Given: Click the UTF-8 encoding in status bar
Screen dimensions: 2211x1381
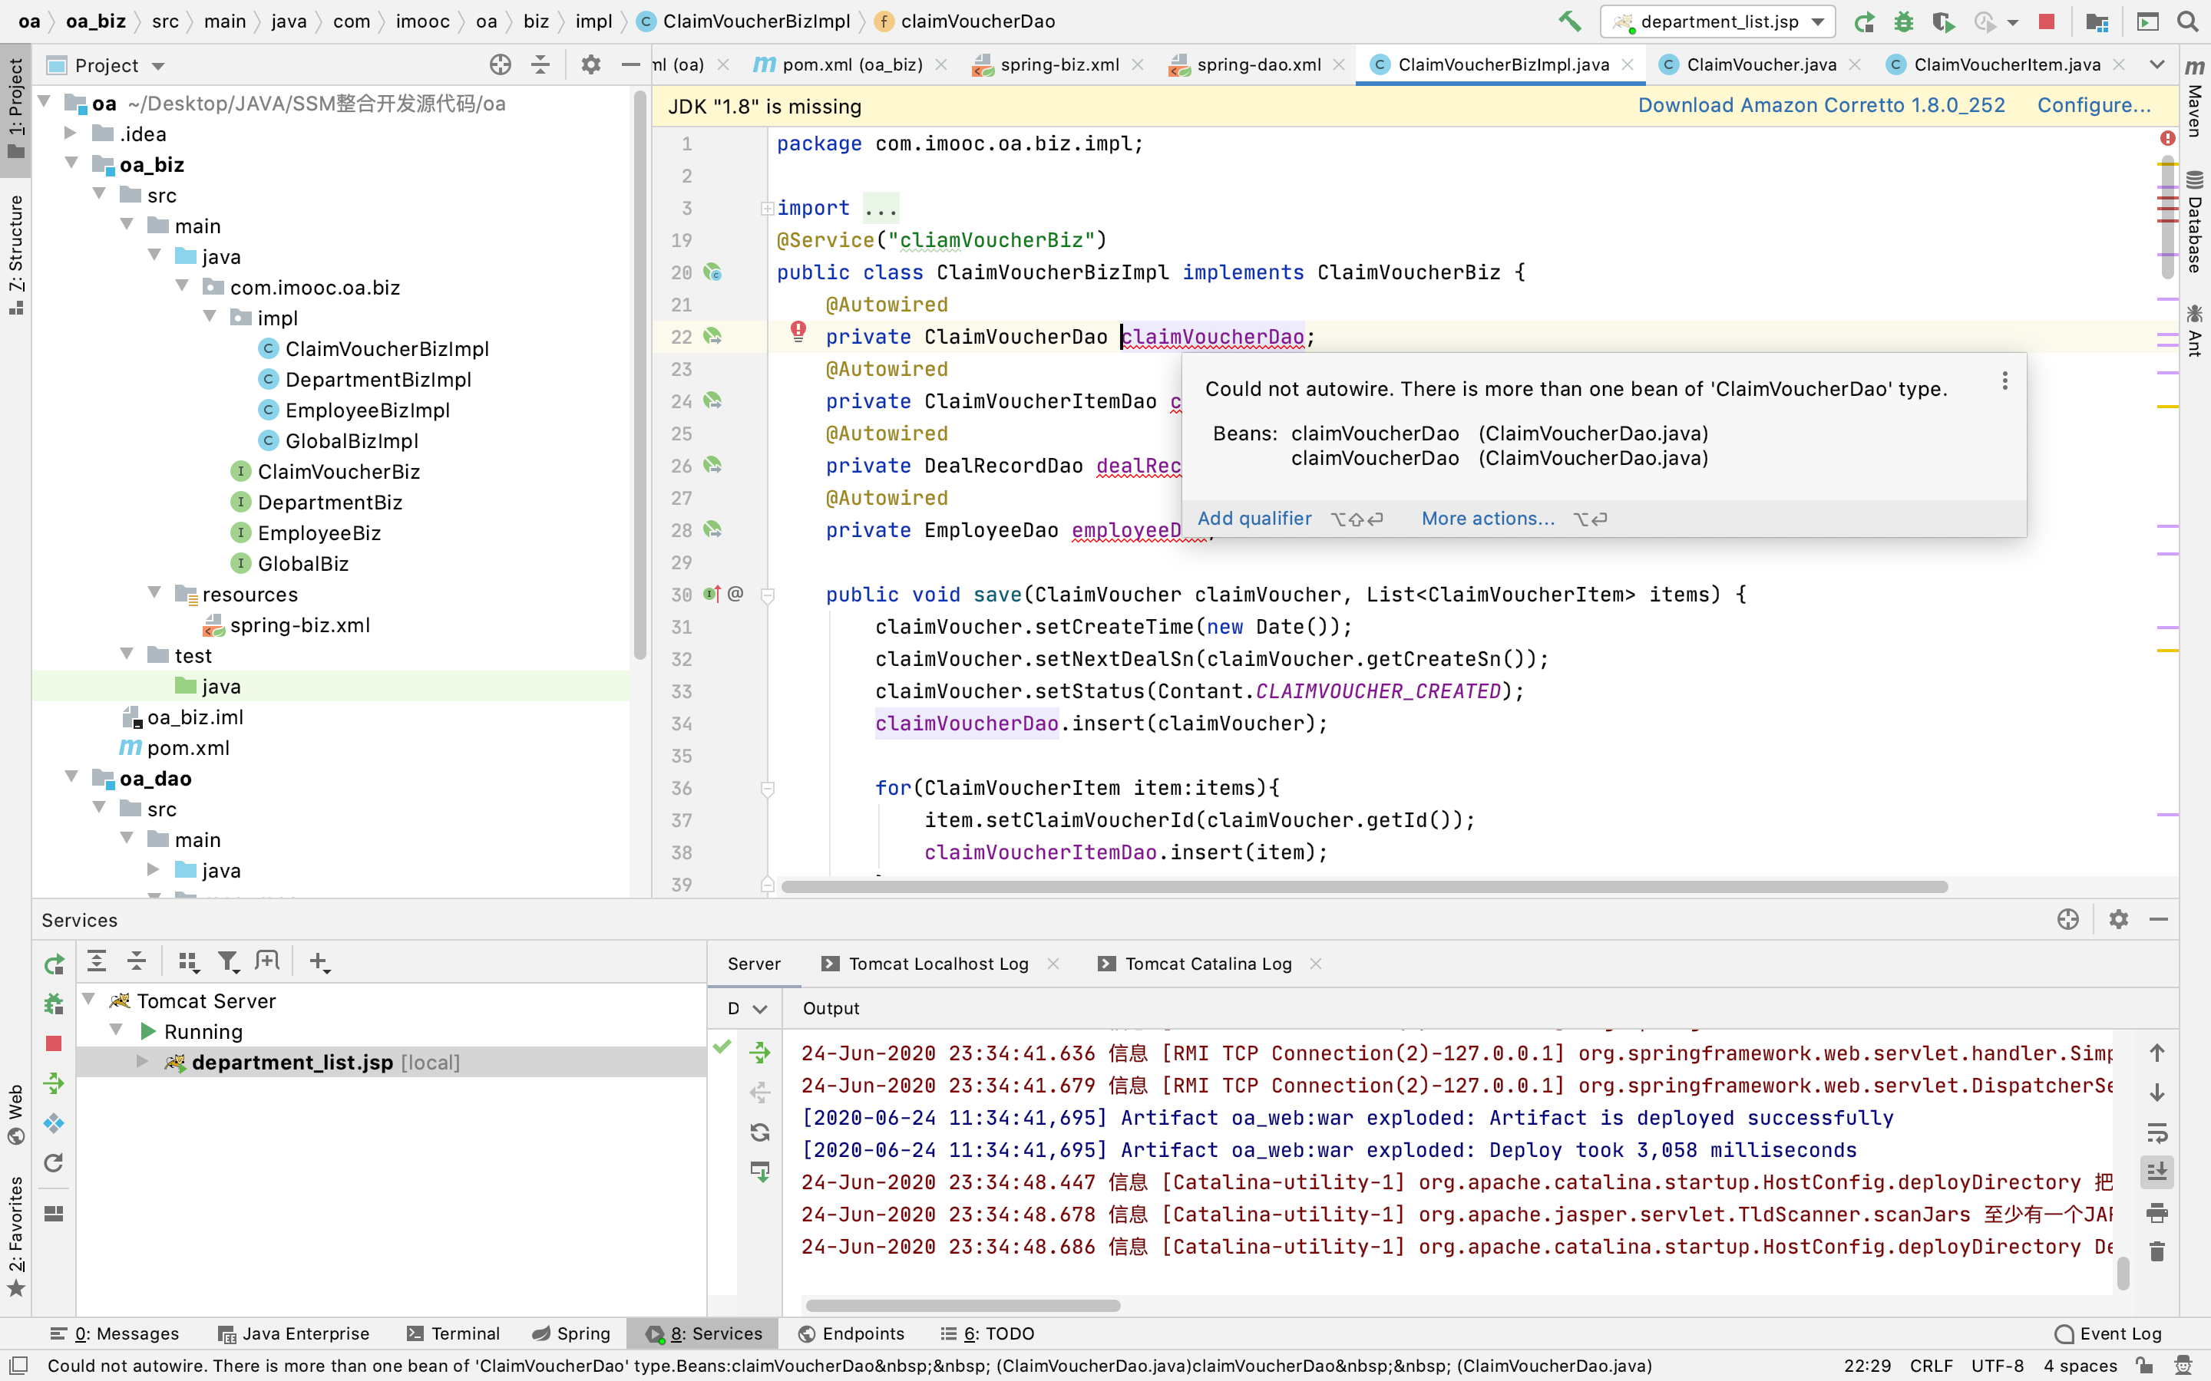Looking at the screenshot, I should (1998, 1366).
